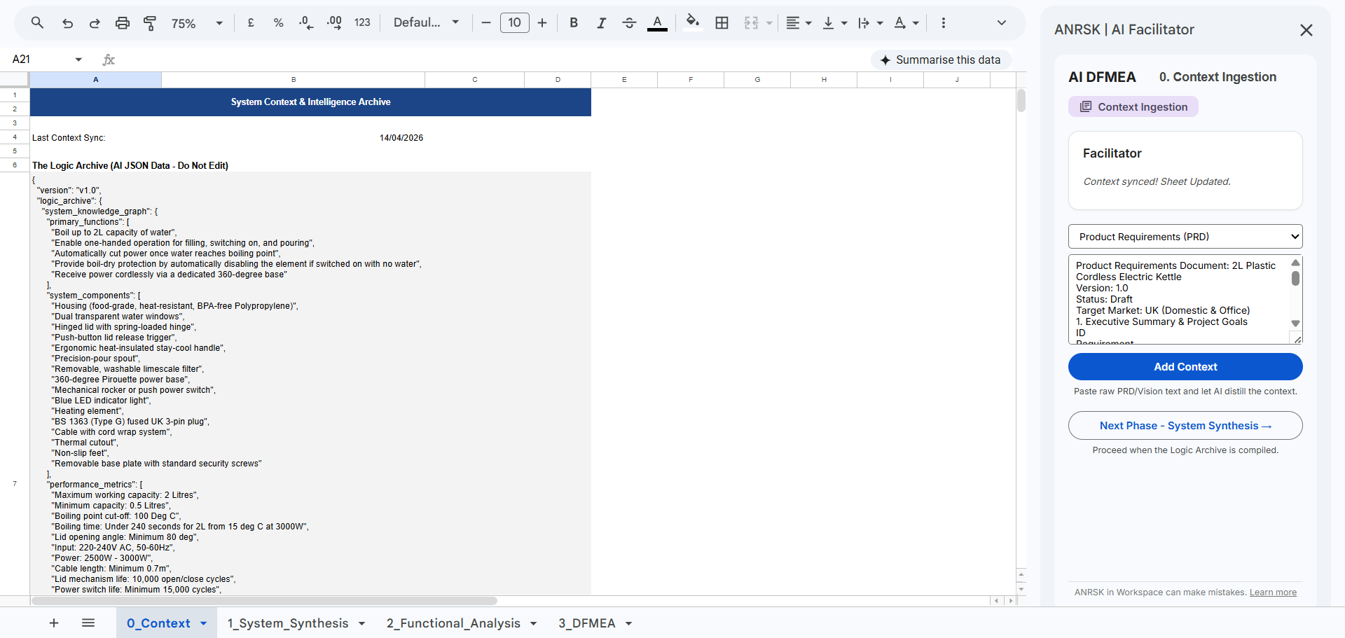The width and height of the screenshot is (1345, 638).
Task: Toggle strikethrough formatting
Action: click(x=629, y=22)
